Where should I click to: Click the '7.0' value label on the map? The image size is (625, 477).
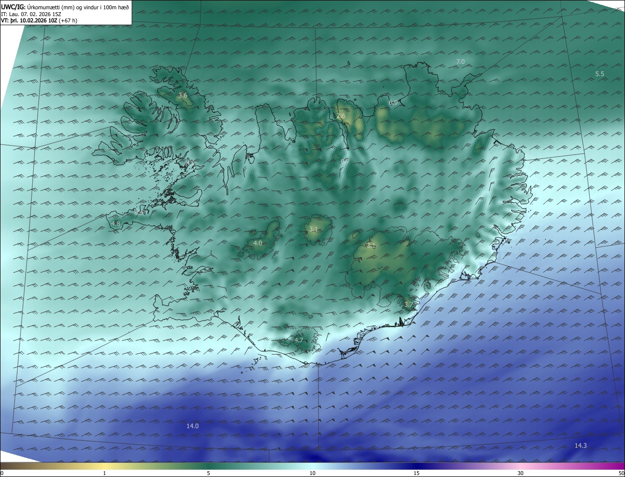click(460, 61)
